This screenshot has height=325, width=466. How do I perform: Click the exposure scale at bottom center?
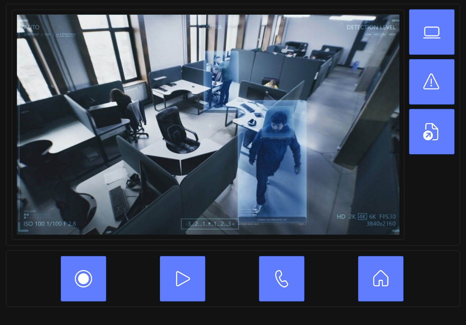point(210,224)
